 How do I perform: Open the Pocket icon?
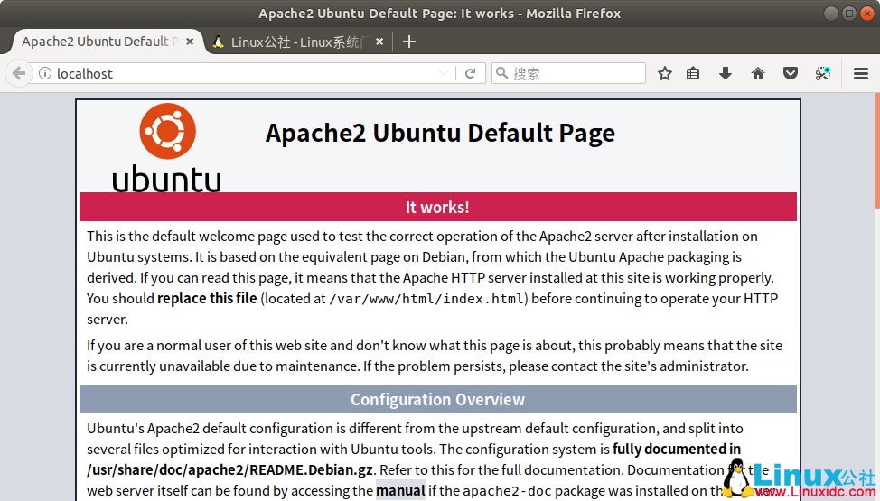pos(791,73)
